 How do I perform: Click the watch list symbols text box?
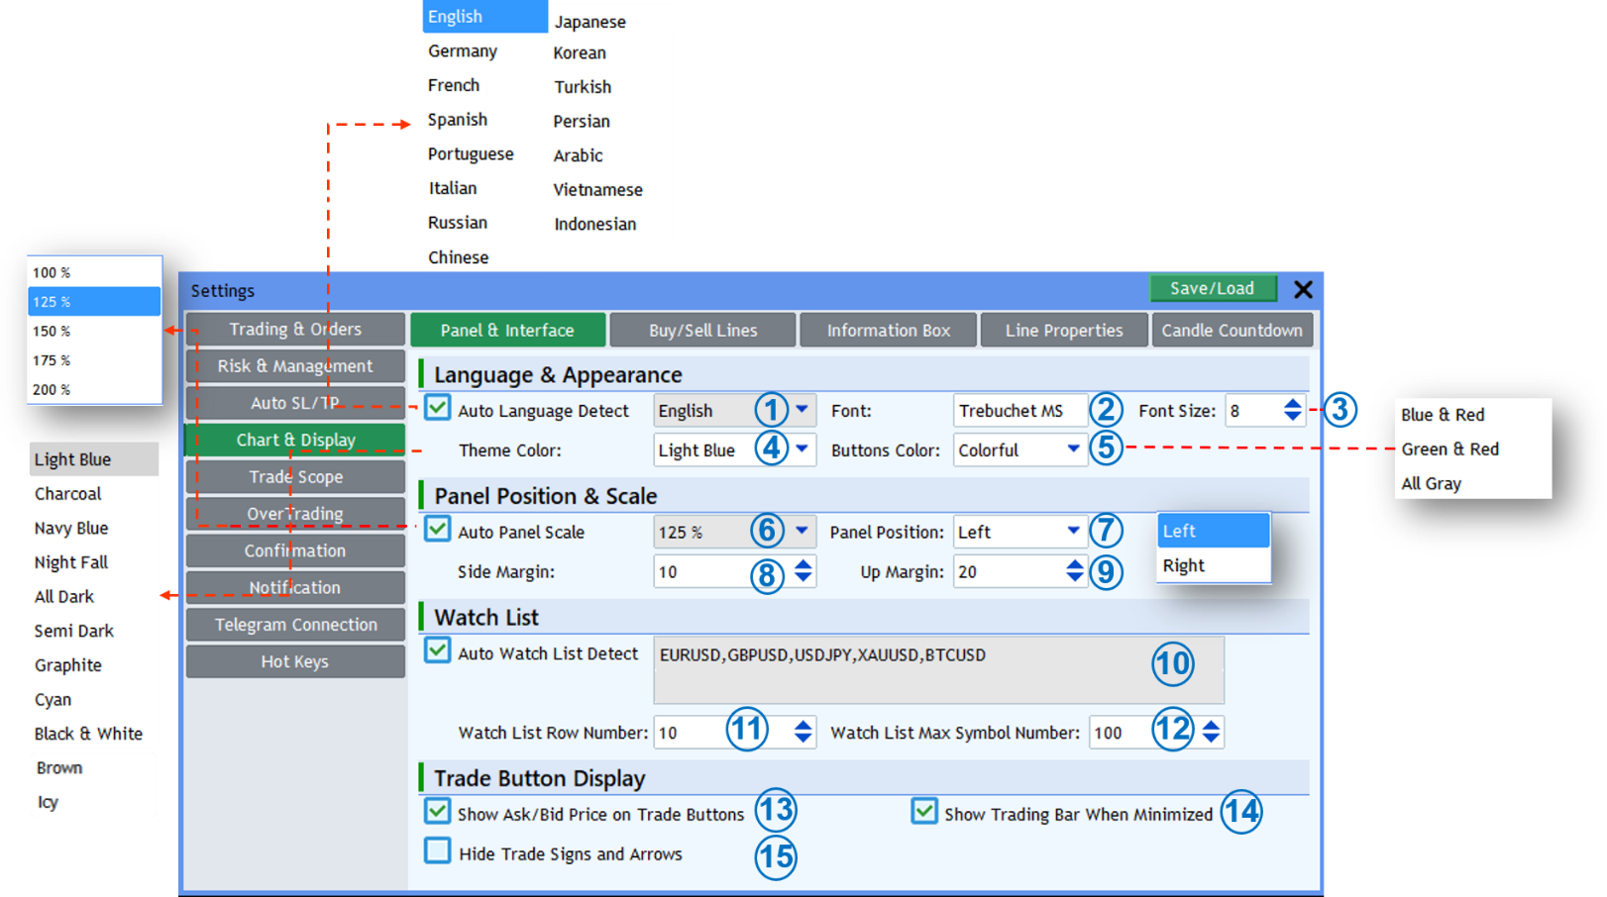coord(938,669)
